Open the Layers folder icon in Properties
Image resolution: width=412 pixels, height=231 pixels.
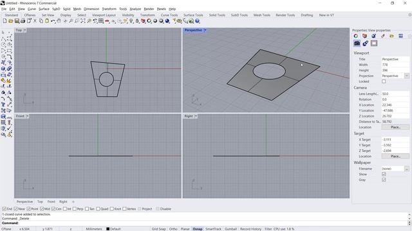(x=391, y=36)
